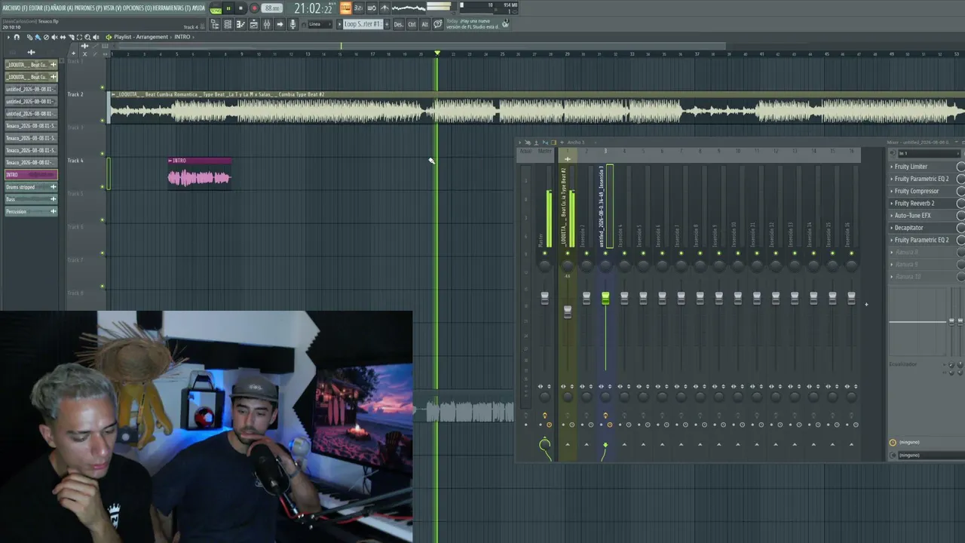This screenshot has height=543, width=965.
Task: Click the Ctrl button
Action: coord(412,25)
